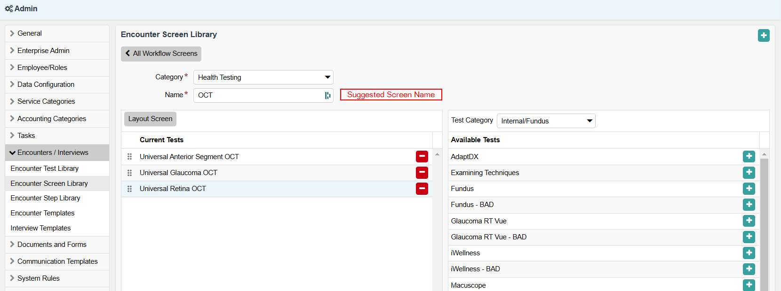This screenshot has height=291, width=781.
Task: Remove Universal Retina OCT test
Action: point(422,188)
